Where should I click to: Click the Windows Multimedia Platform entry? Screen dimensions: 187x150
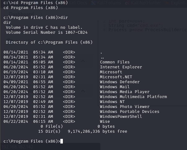click(133, 97)
